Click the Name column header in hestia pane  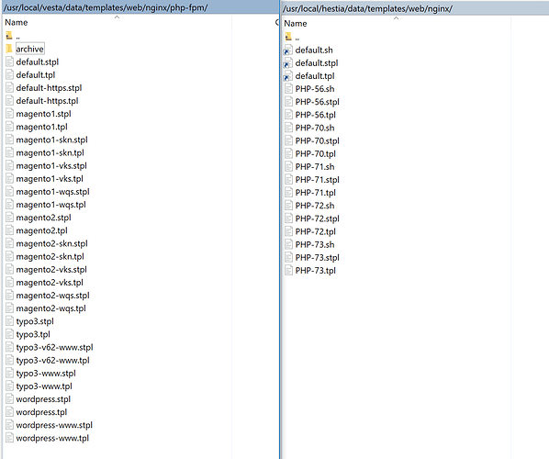tap(296, 24)
